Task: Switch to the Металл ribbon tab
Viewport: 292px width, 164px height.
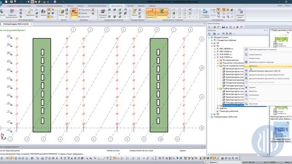Action: pyautogui.click(x=130, y=6)
